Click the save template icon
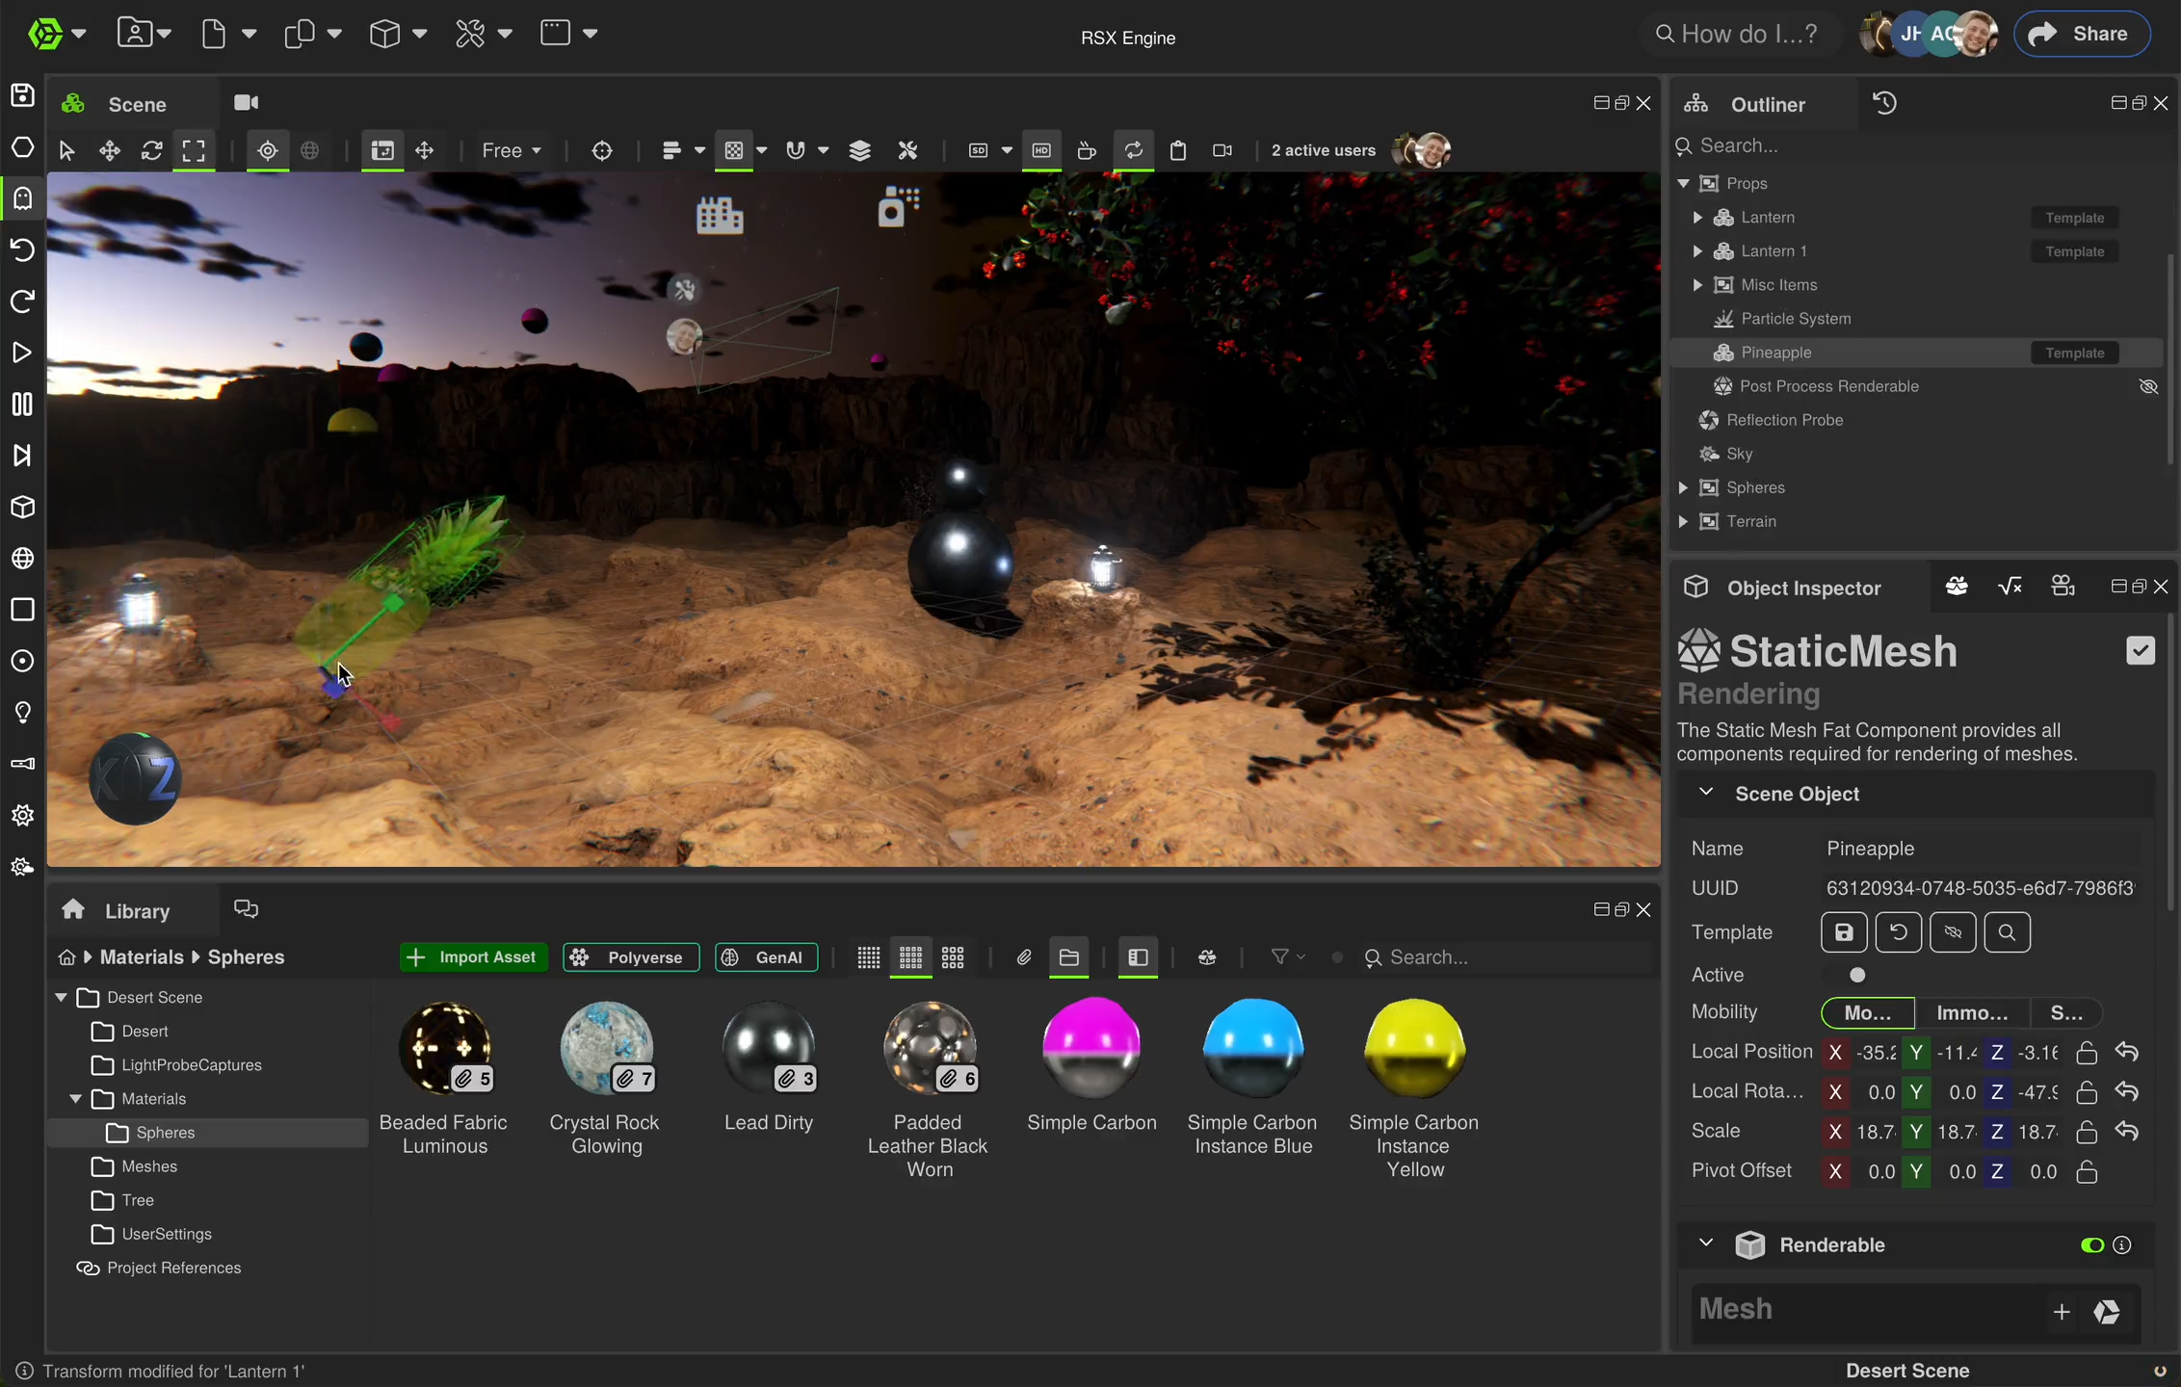 [1844, 932]
